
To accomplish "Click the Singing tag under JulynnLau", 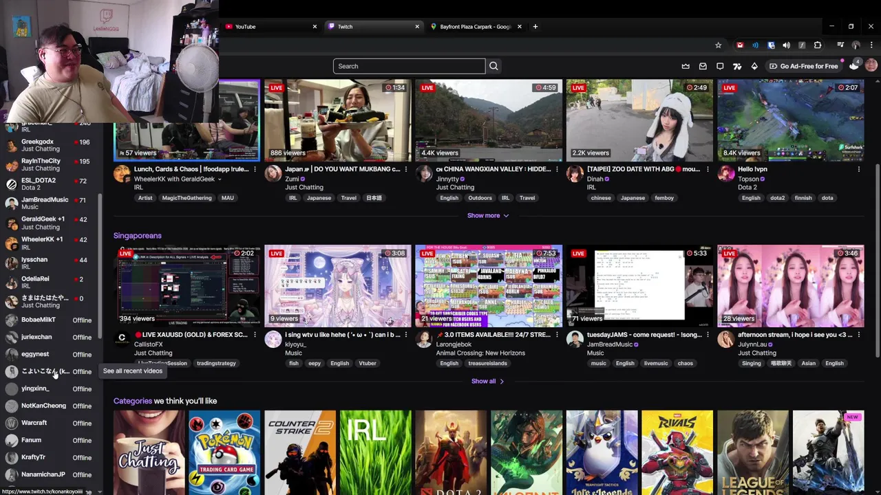I will (752, 363).
